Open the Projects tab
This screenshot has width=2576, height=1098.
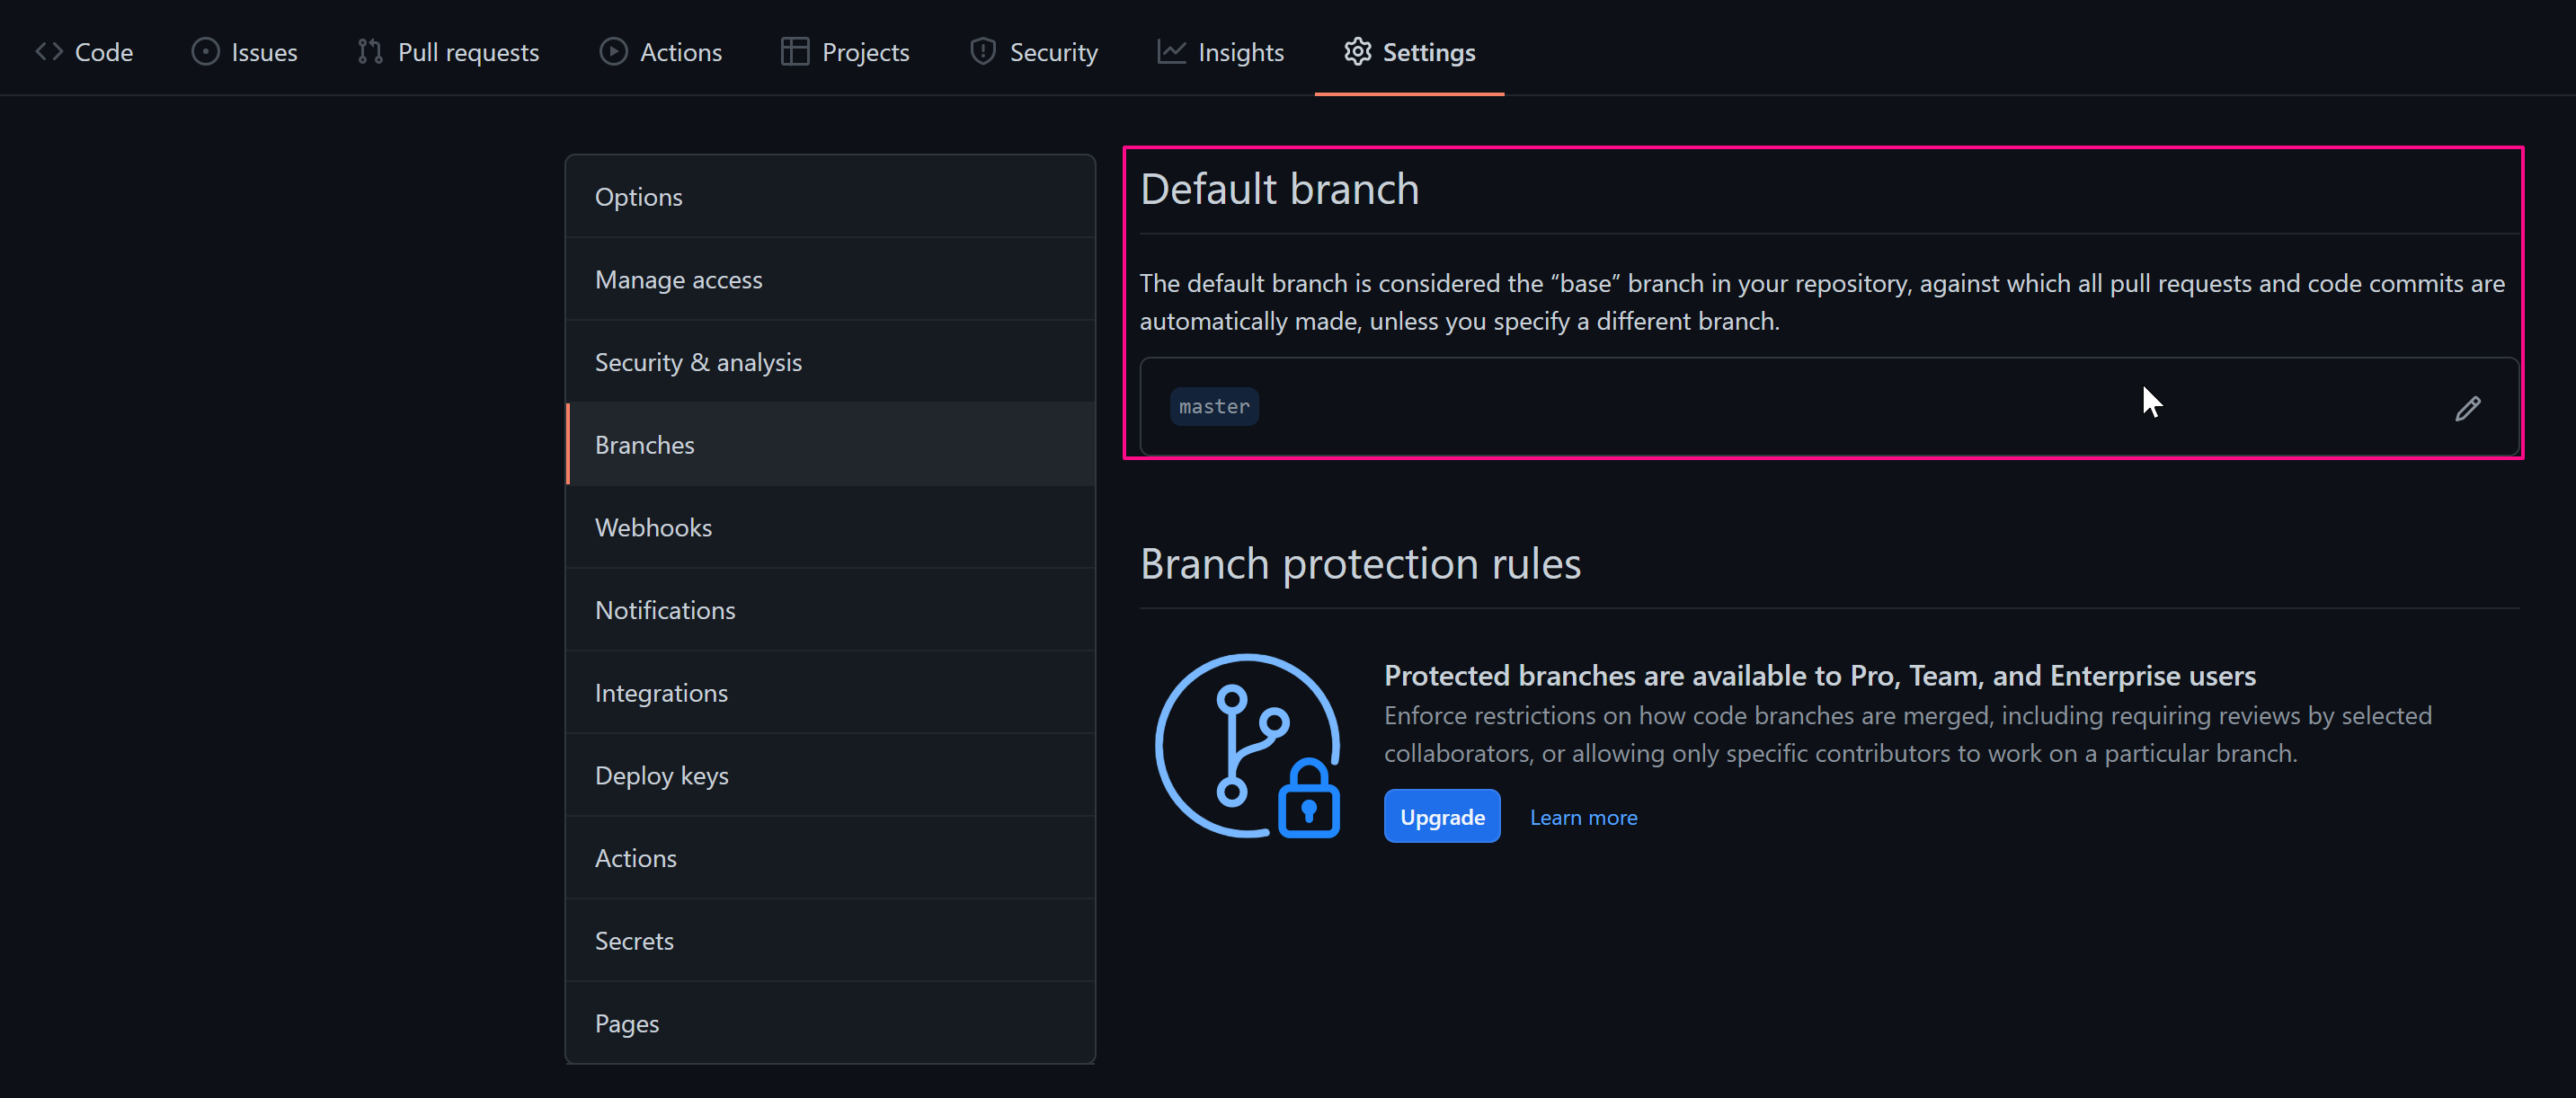[845, 52]
